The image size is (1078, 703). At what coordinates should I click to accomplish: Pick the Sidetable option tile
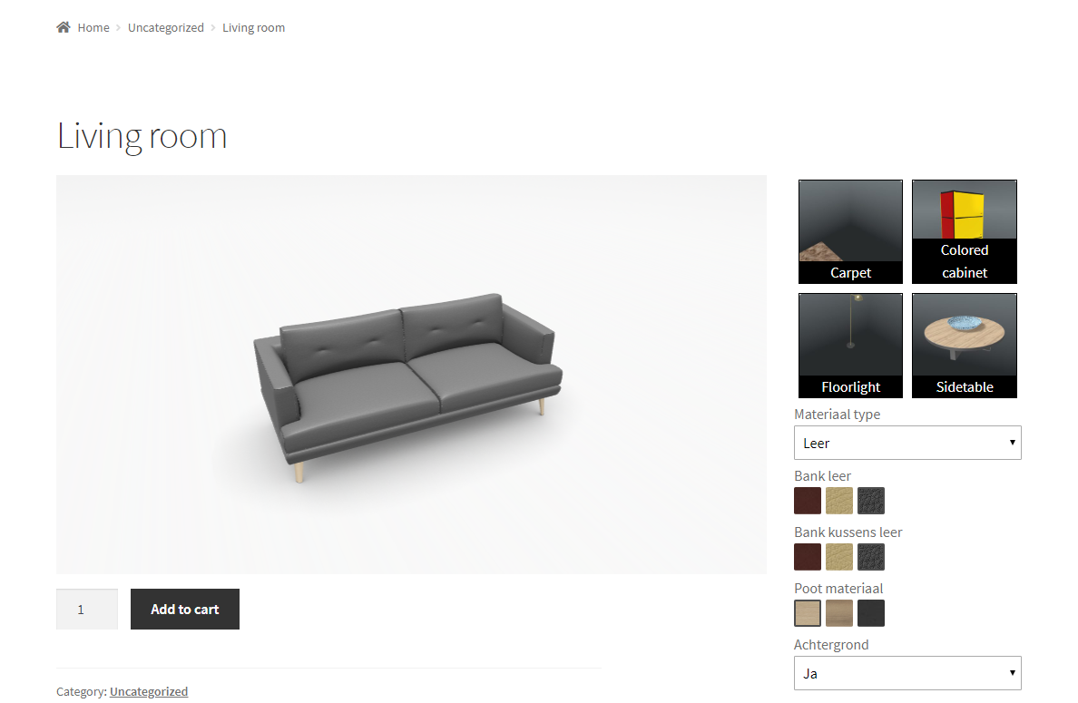[x=965, y=346]
